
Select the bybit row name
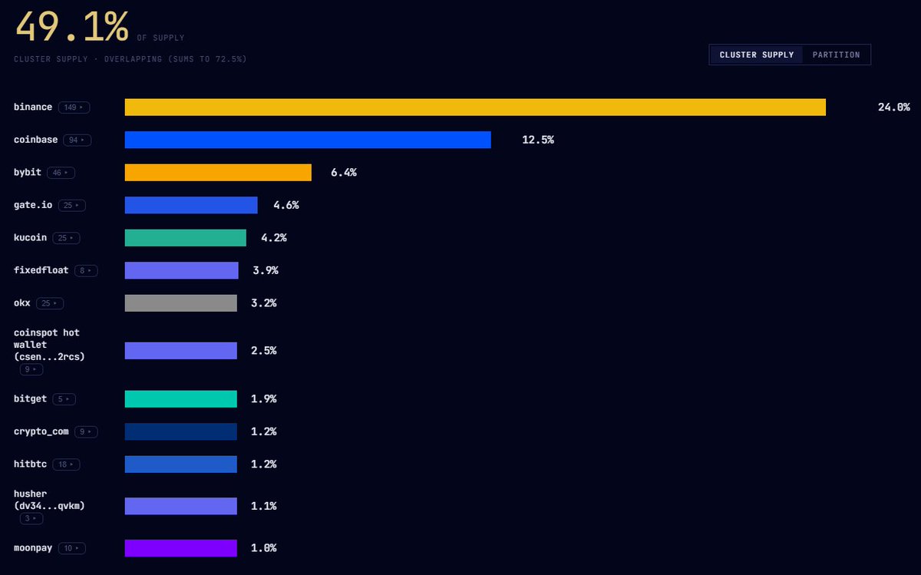28,172
